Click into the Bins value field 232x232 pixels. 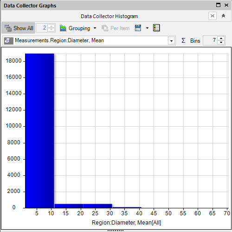click(210, 40)
